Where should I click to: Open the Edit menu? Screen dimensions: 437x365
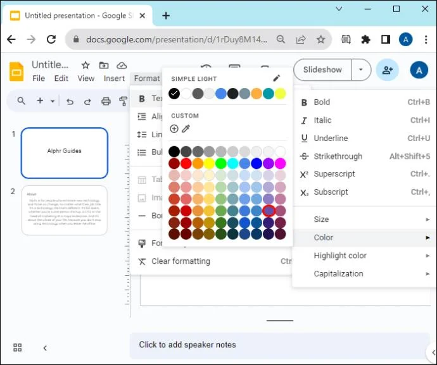61,78
